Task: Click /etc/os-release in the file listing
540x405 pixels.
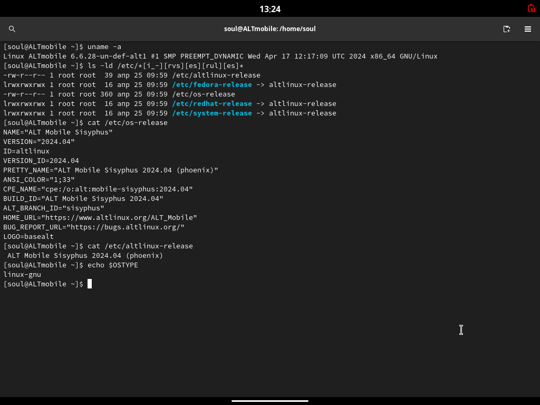Action: pos(204,94)
